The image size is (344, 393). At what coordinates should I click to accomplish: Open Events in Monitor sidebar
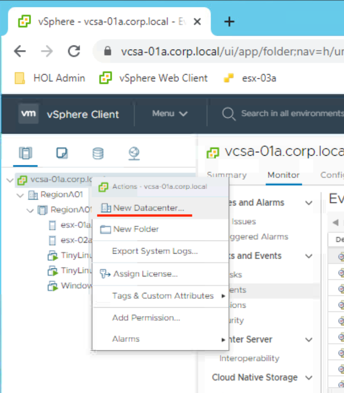click(238, 290)
